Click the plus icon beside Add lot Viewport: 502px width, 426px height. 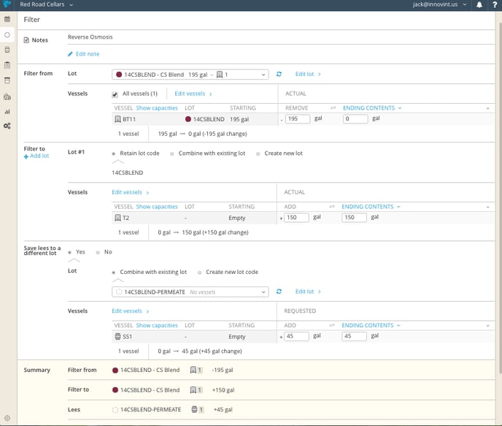(x=26, y=156)
